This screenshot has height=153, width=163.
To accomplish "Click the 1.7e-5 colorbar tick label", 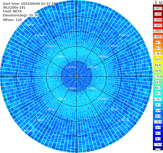I will [158, 54].
